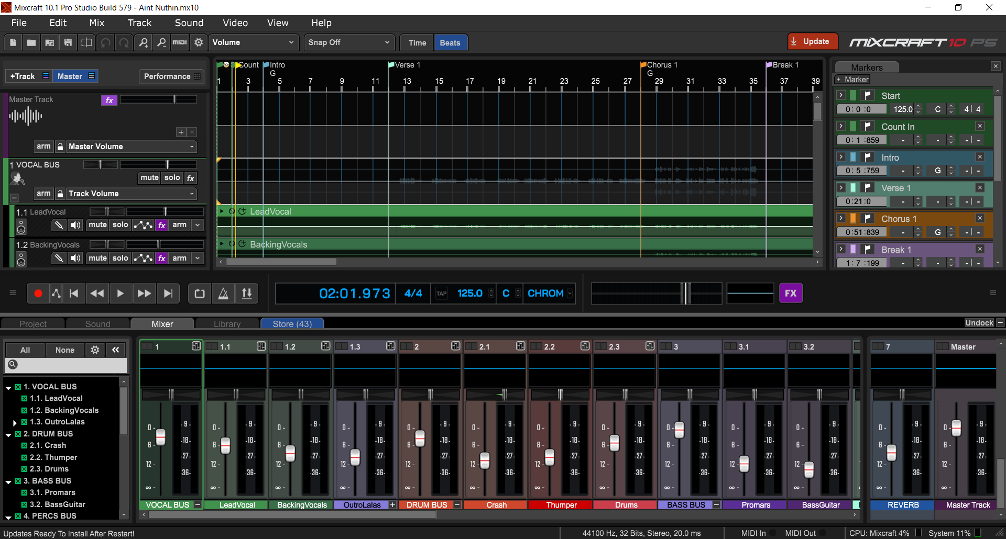Toggle loop playback mode
The image size is (1006, 539).
point(200,294)
